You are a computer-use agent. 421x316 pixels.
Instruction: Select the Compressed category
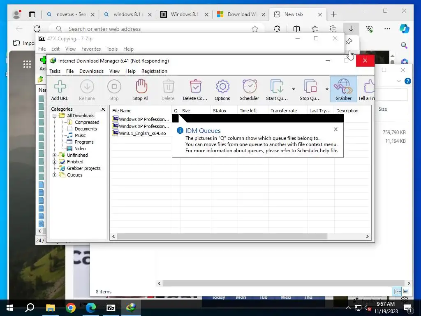pyautogui.click(x=87, y=122)
